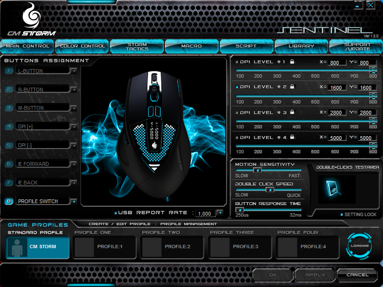
Task: Click the DPI Level #1 slider handle
Action: point(373,70)
